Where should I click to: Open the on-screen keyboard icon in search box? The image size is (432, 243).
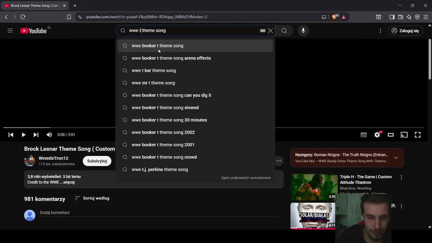coord(263,30)
